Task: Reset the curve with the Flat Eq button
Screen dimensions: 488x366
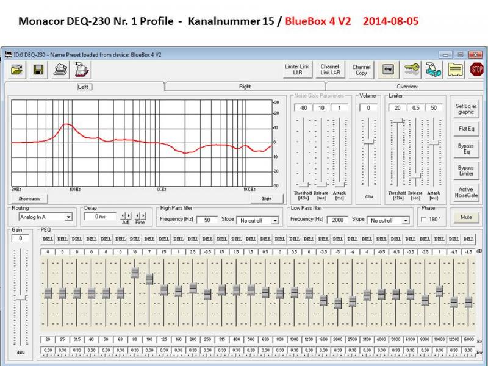Action: coord(466,129)
